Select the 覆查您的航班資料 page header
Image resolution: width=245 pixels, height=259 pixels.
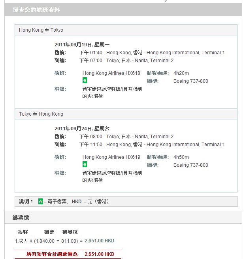click(x=36, y=10)
